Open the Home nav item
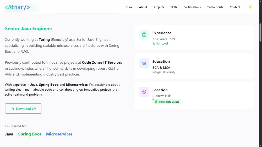 tap(128, 7)
